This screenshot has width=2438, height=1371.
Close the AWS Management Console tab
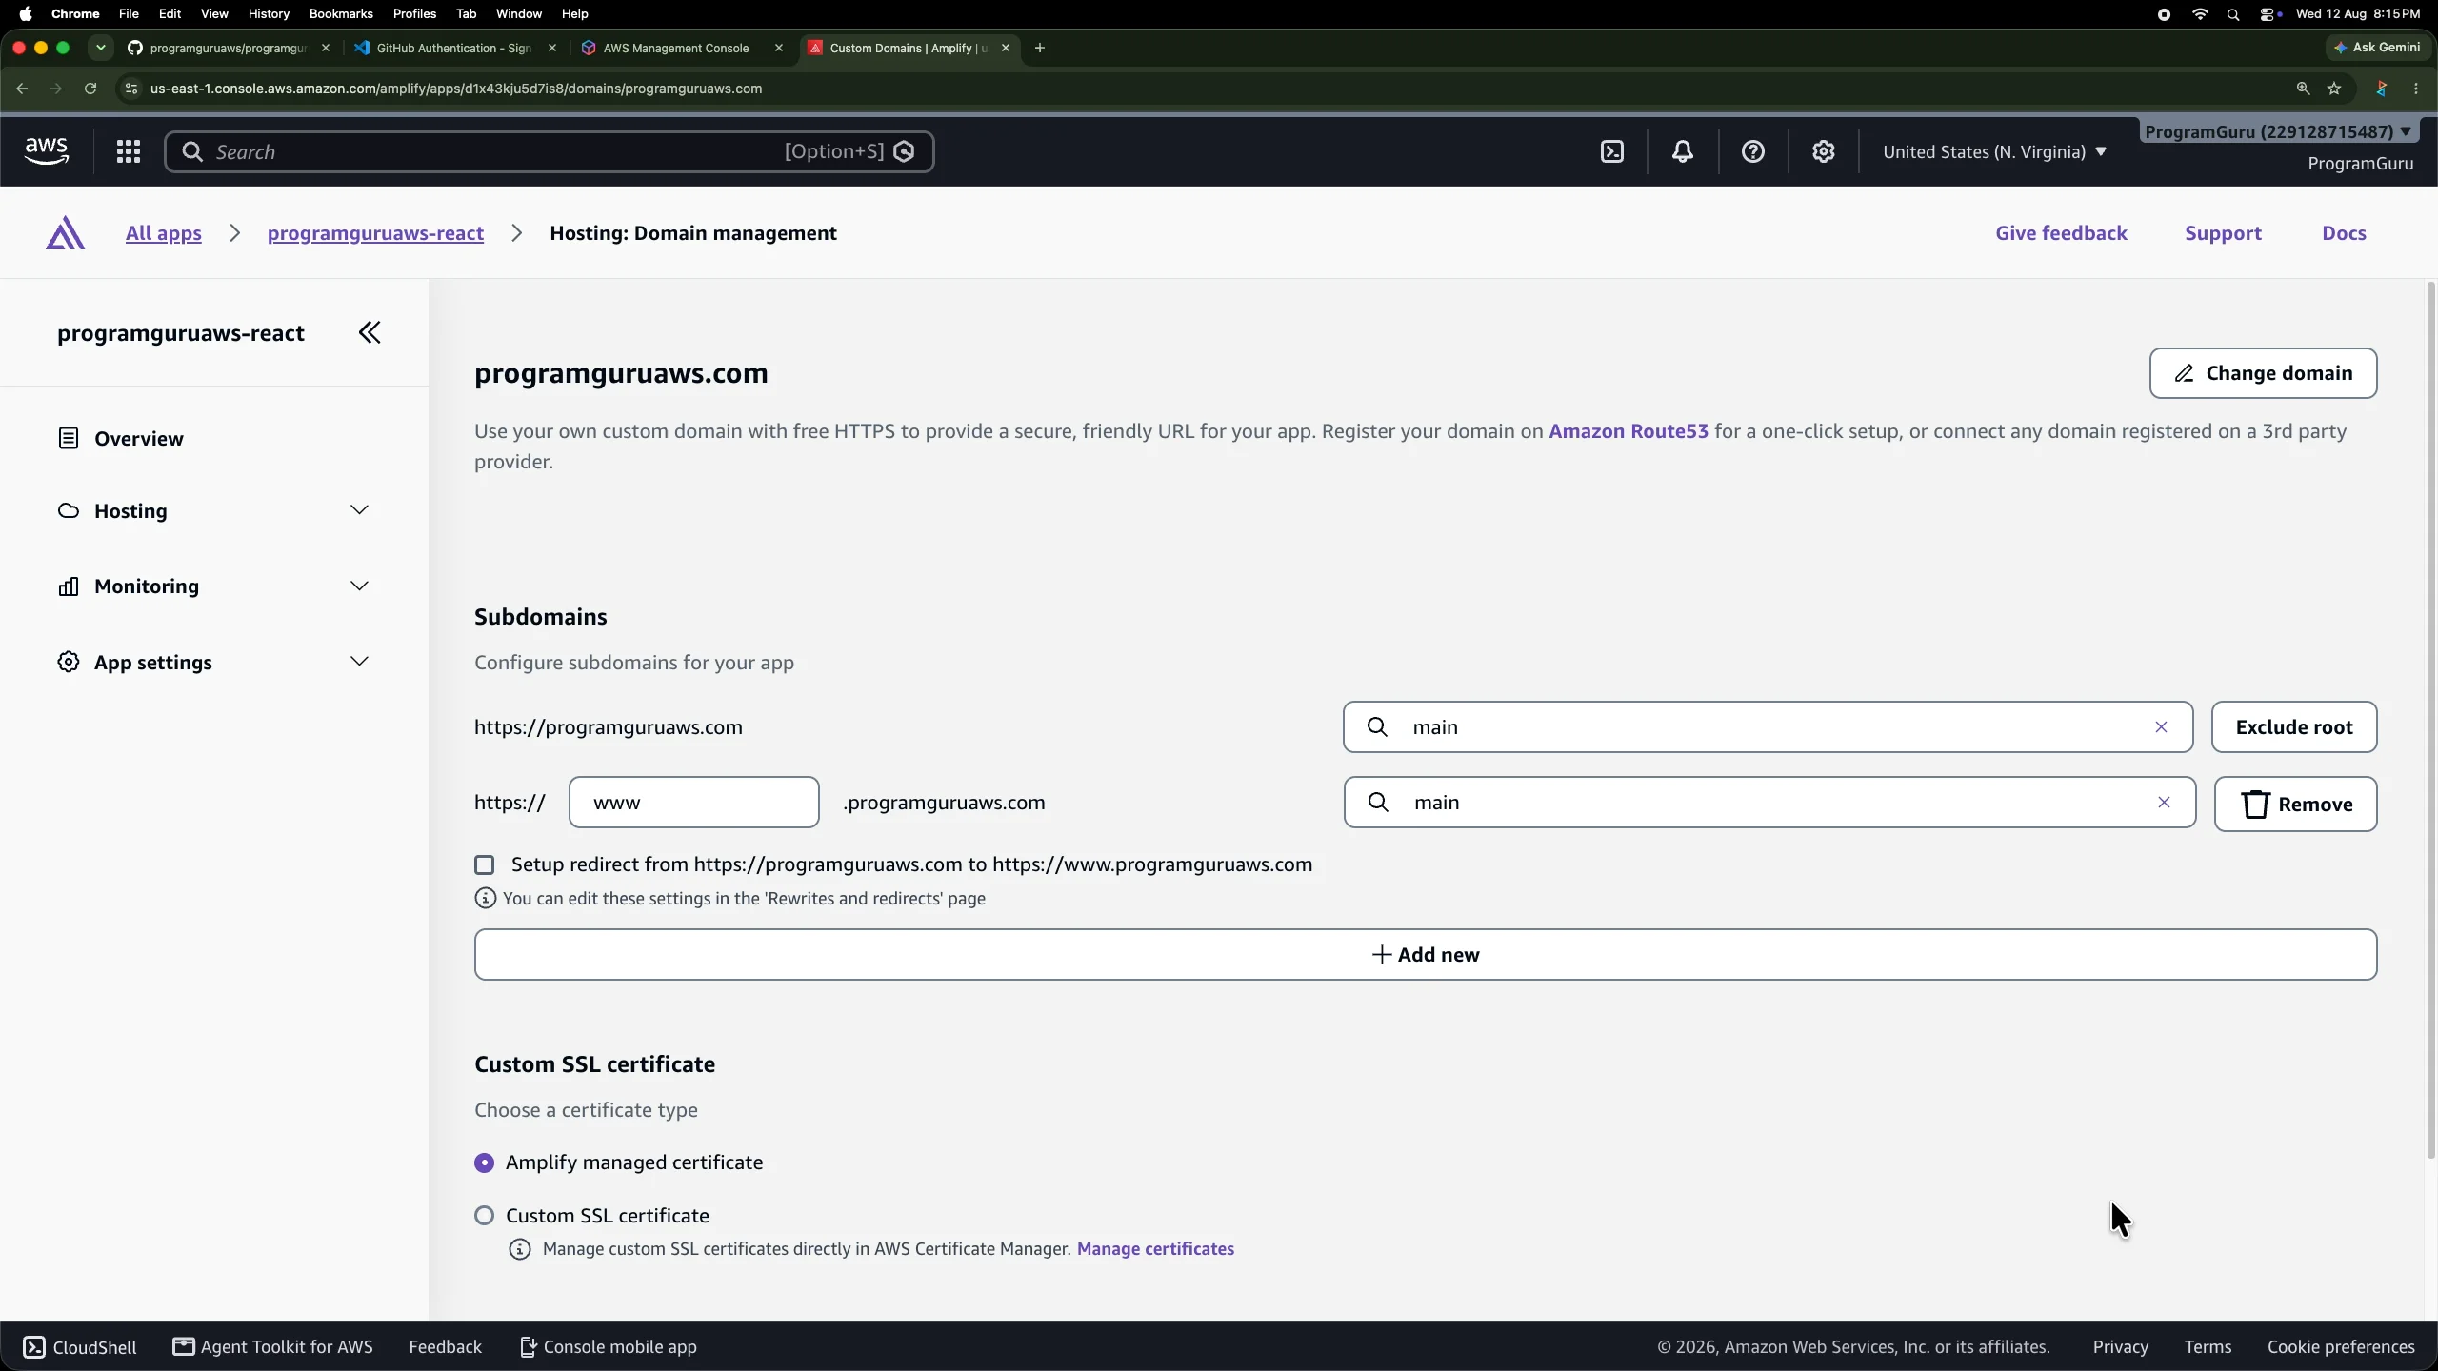779,48
